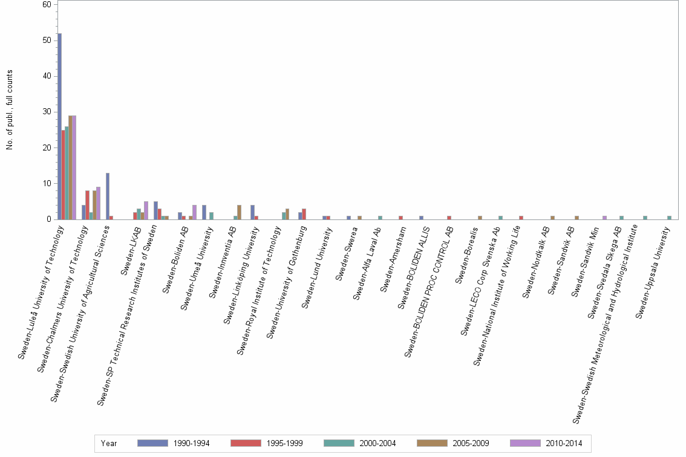Click the Sweden-Chalmers University of Technology label

[63, 299]
